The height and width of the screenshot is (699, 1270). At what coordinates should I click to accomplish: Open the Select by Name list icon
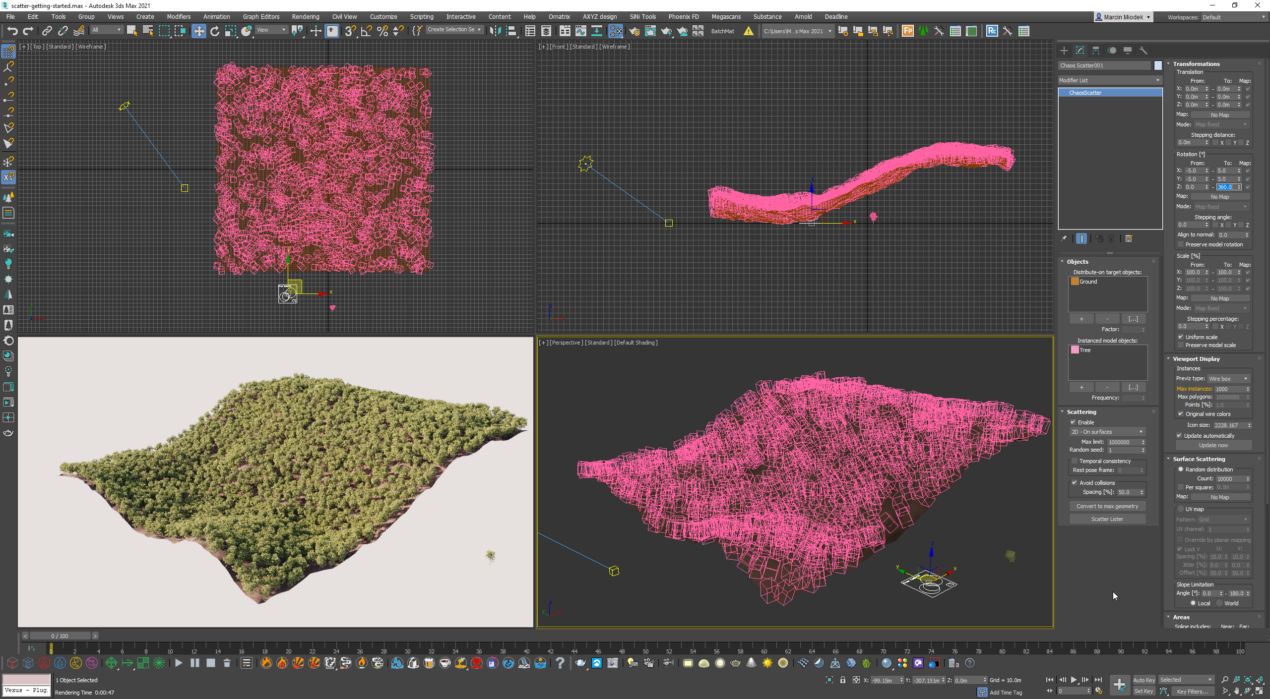(148, 31)
